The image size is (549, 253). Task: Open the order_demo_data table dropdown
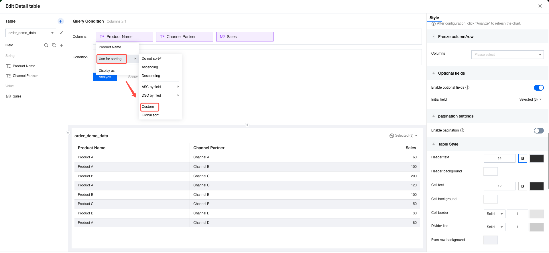(30, 33)
